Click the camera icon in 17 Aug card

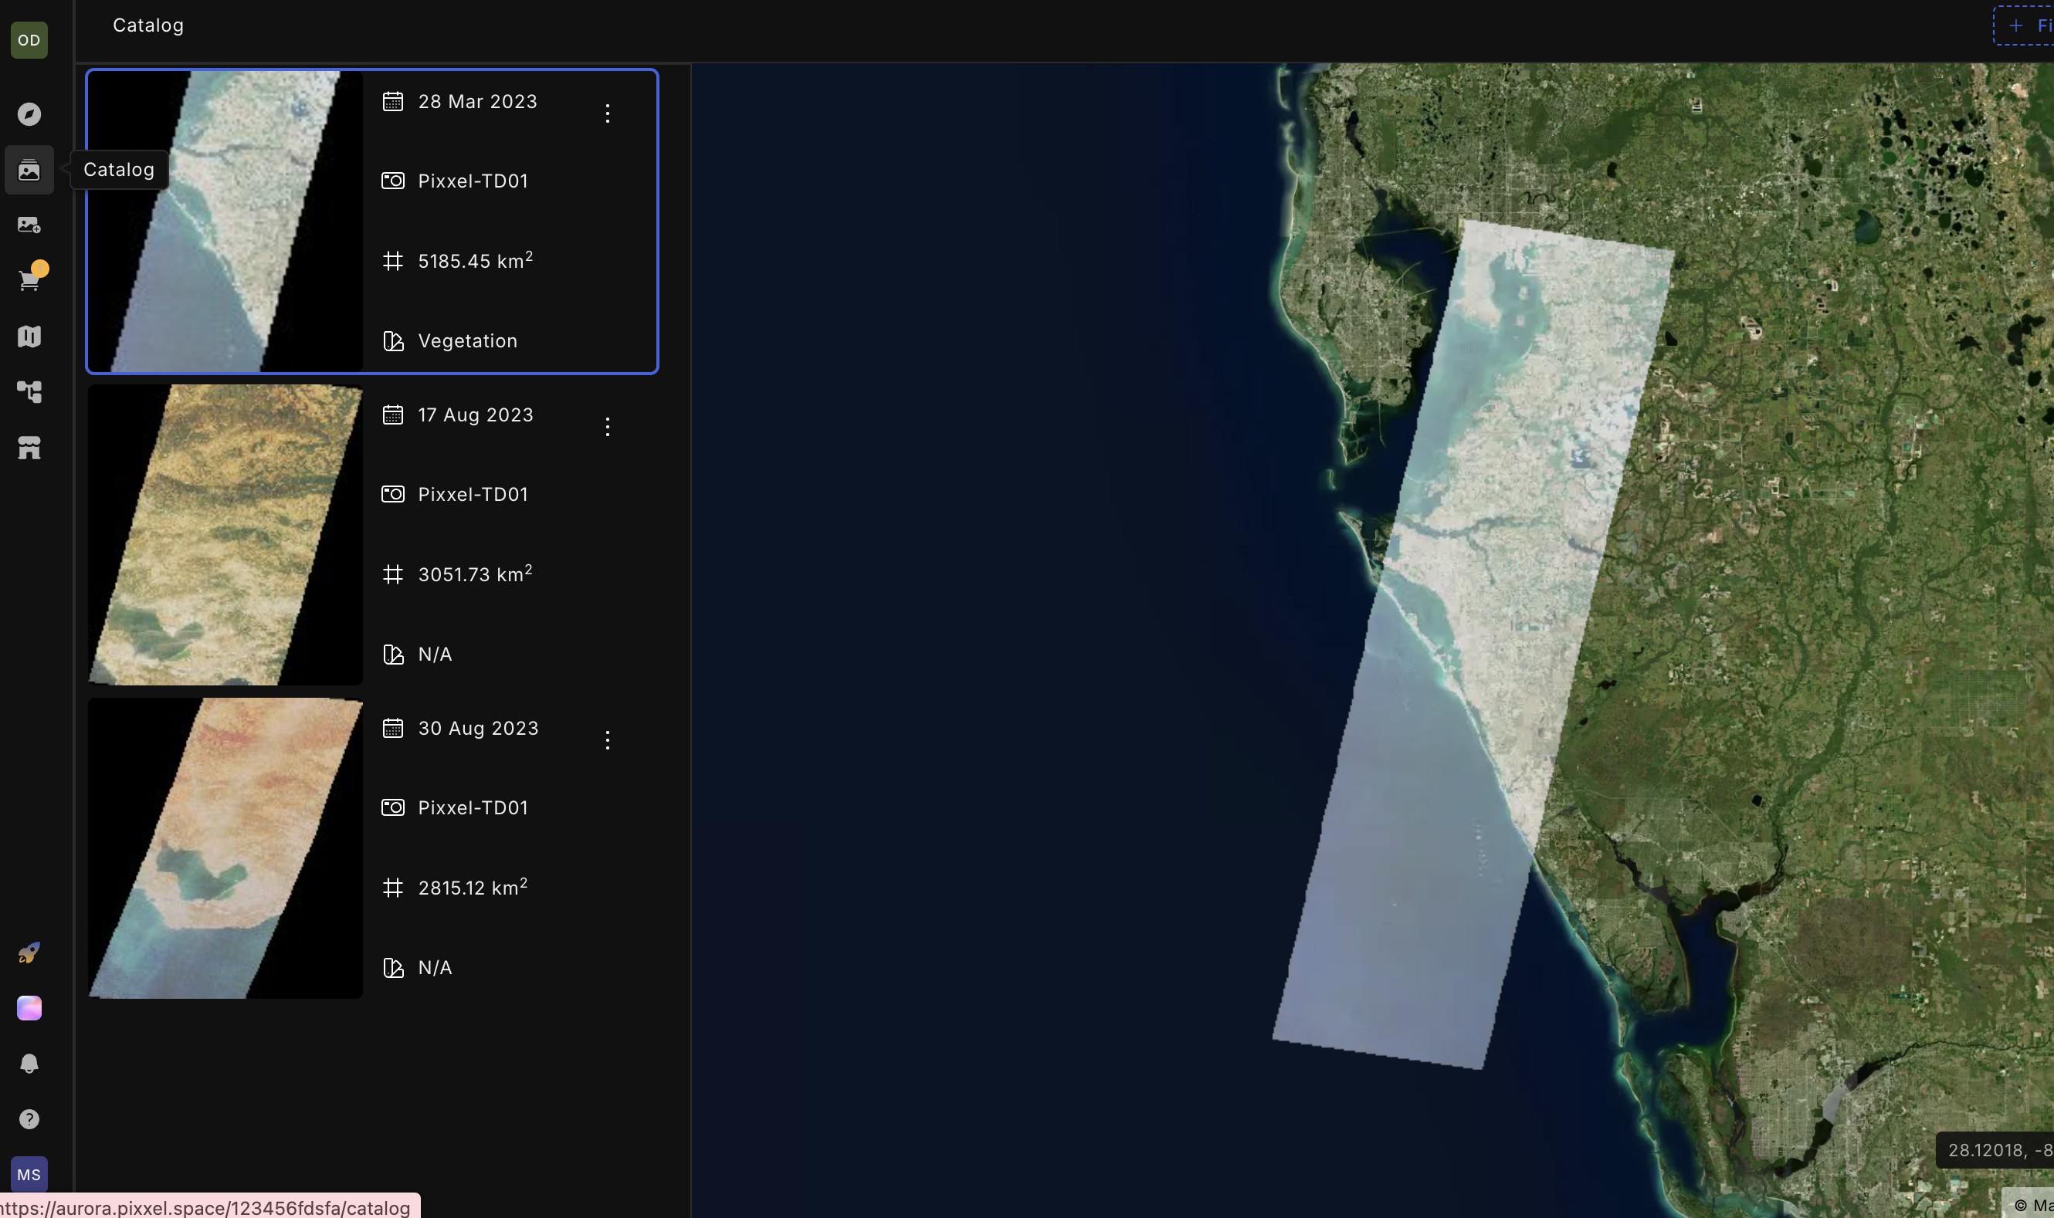coord(393,494)
